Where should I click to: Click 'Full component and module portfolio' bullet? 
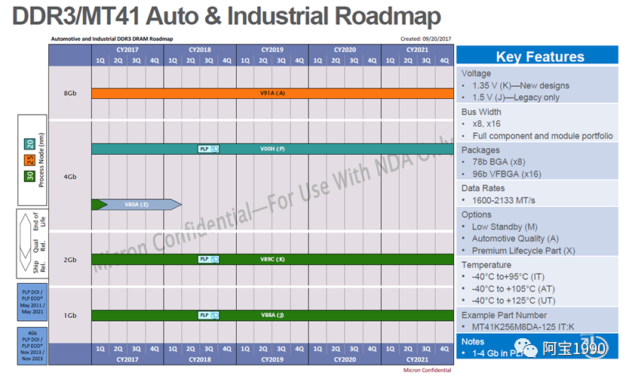(542, 136)
